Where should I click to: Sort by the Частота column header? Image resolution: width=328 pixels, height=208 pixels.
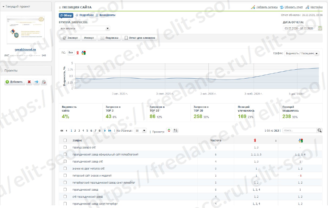(216, 140)
